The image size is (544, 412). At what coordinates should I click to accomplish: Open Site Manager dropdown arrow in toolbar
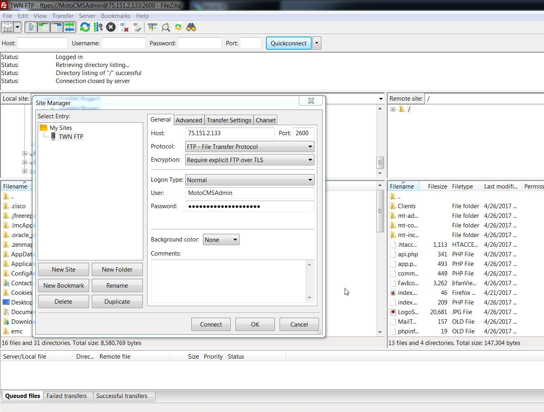[x=17, y=27]
